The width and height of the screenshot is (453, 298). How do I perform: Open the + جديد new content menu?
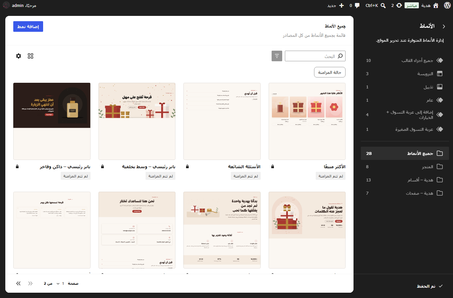point(336,5)
